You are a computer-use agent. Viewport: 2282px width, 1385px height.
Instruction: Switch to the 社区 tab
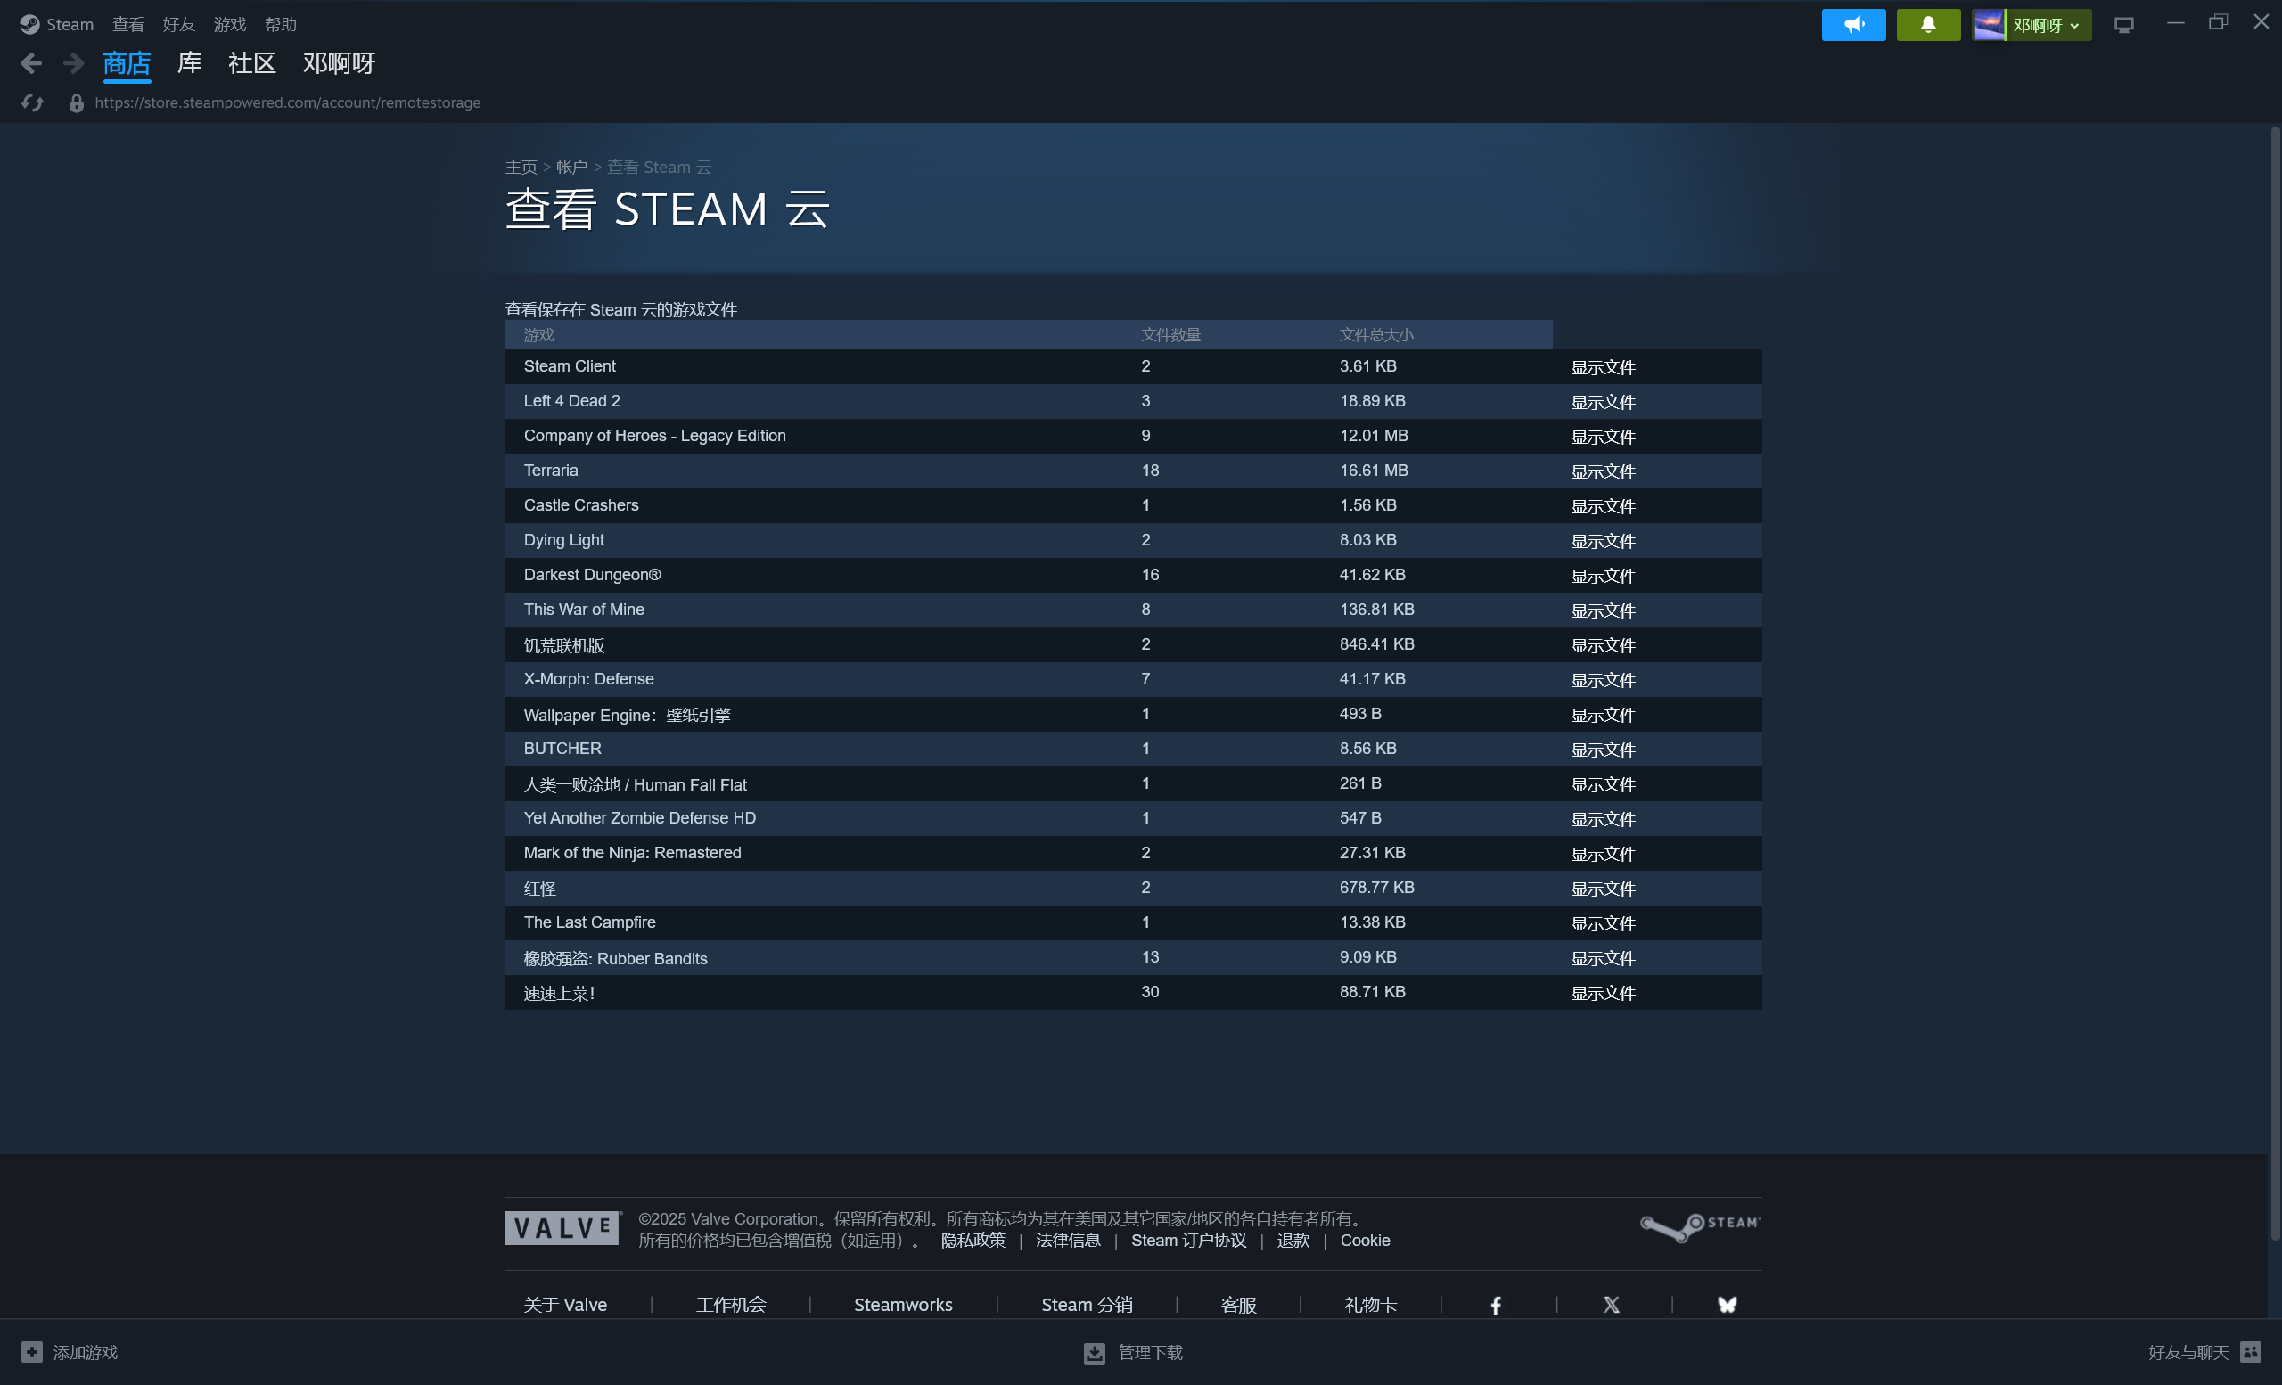252,63
